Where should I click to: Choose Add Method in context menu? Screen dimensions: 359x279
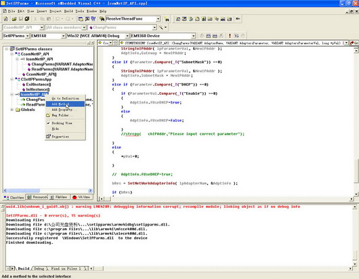(x=65, y=104)
